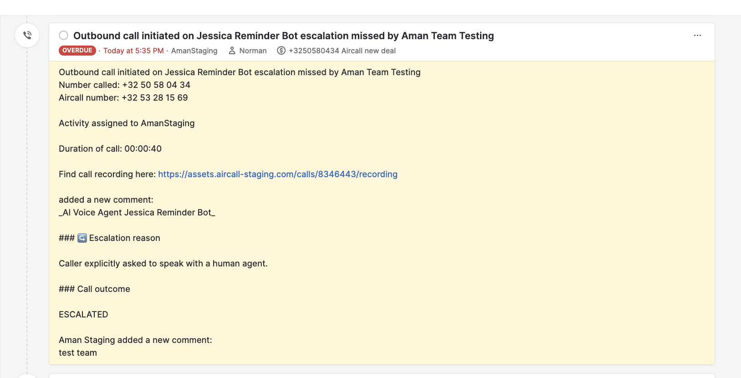Click the phone call activity icon on timeline
The image size is (741, 378).
[27, 35]
